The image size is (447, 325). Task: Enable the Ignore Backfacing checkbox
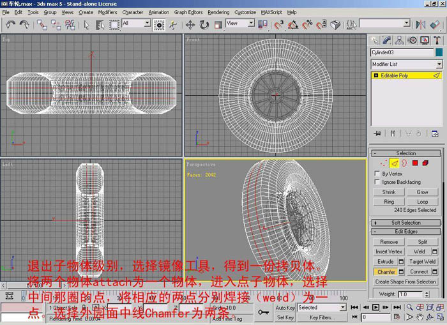377,182
